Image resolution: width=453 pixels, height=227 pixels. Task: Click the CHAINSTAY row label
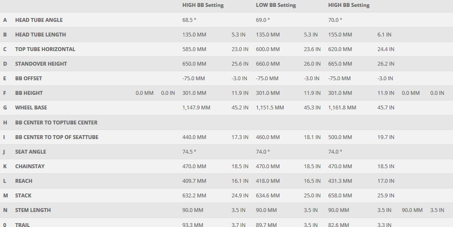(x=30, y=166)
